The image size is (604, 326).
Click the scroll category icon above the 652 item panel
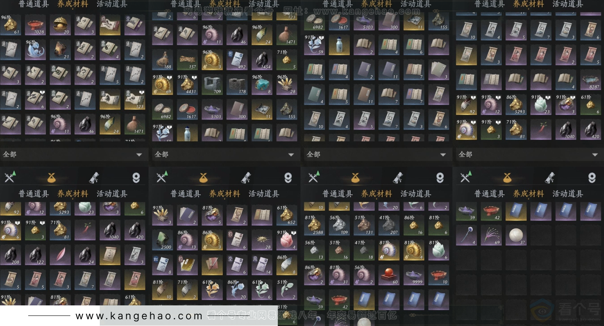[x=246, y=178]
